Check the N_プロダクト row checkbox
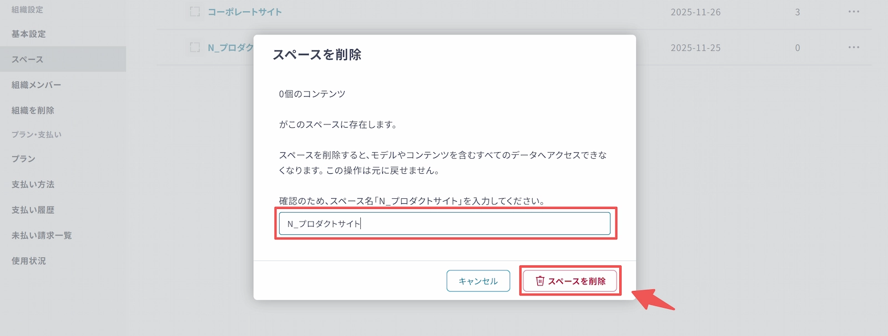The image size is (888, 336). pos(195,48)
